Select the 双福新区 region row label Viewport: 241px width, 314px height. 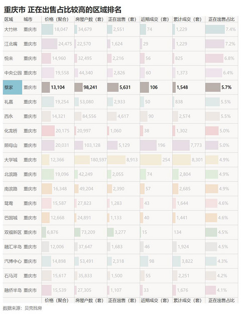pos(13,232)
